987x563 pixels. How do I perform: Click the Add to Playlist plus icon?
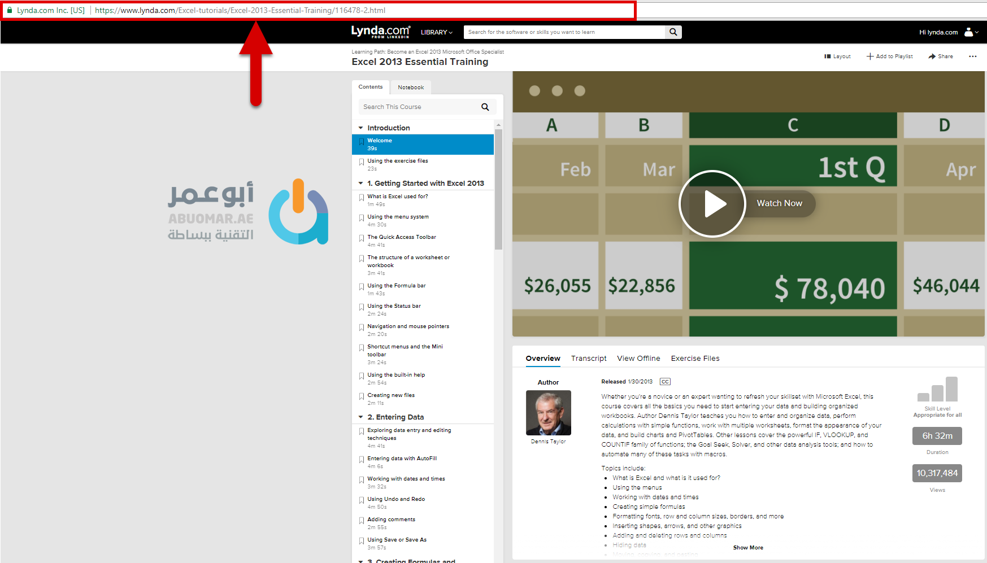(x=870, y=56)
